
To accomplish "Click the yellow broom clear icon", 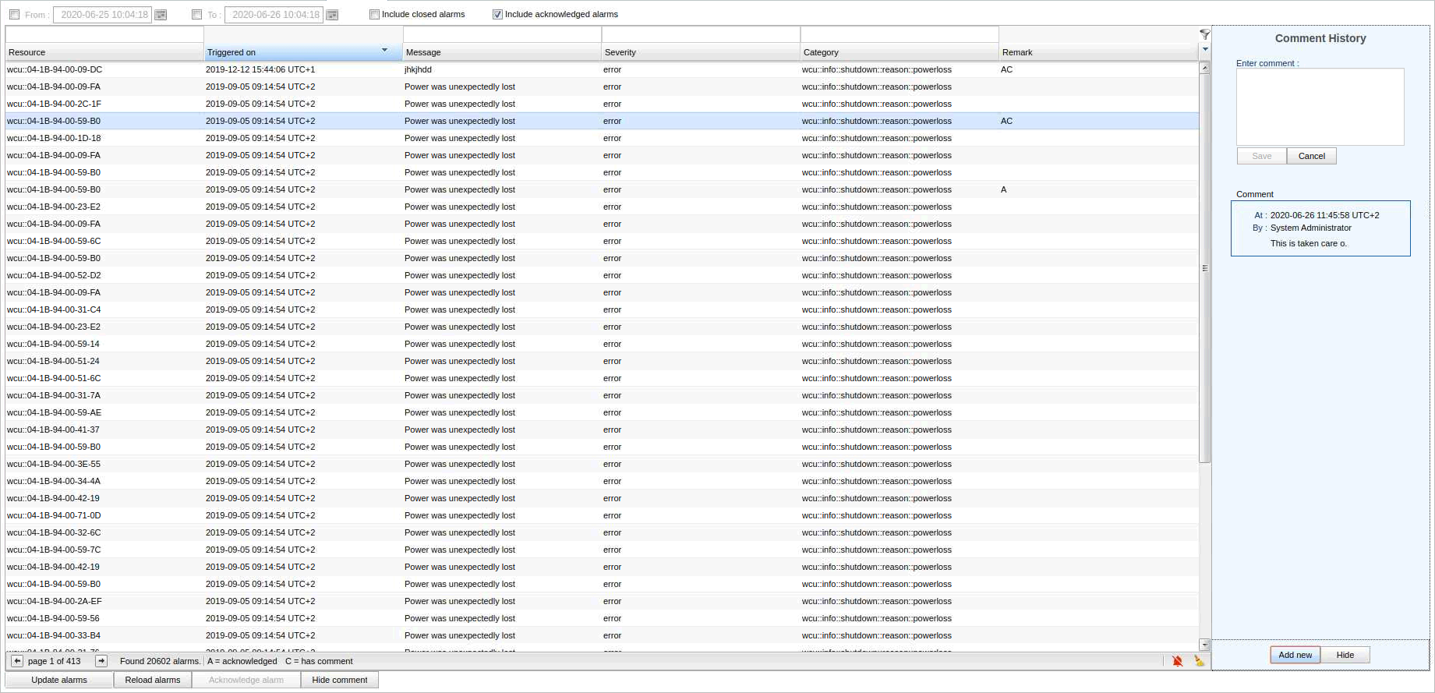I will click(x=1199, y=661).
